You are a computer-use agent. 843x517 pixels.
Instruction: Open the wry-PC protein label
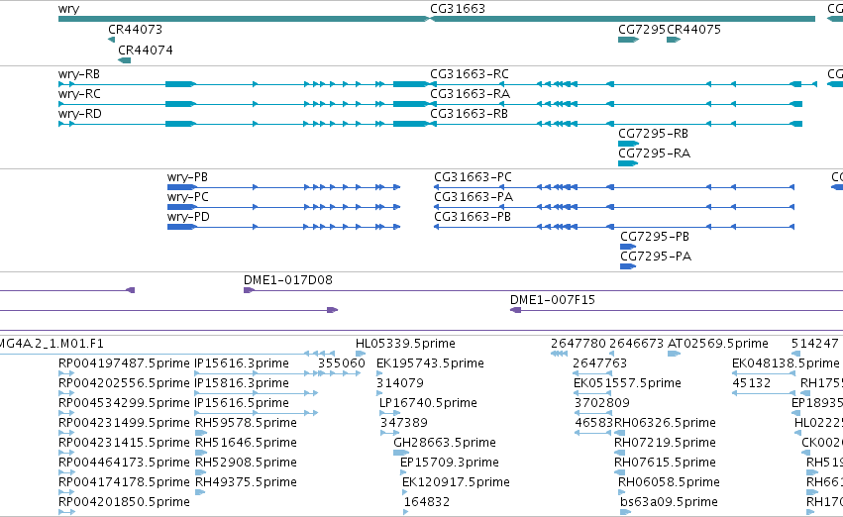click(x=187, y=197)
